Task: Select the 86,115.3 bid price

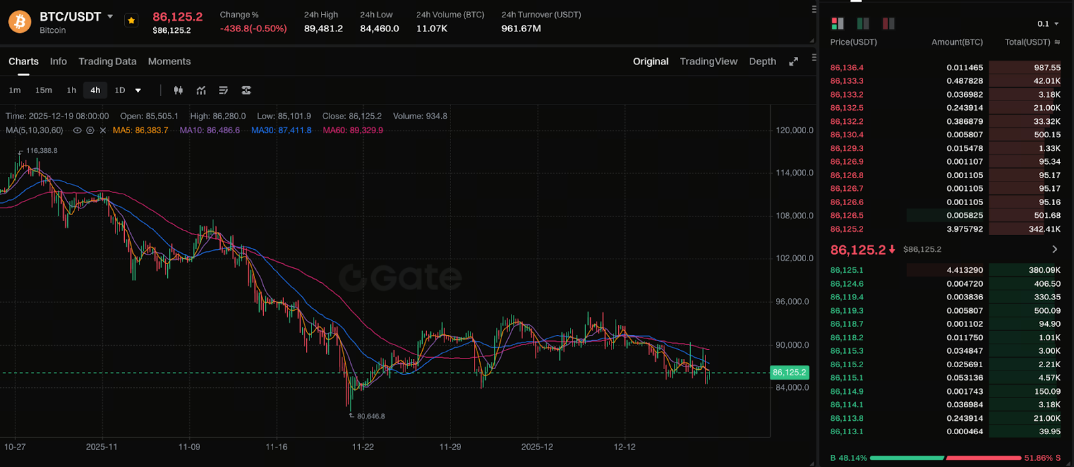Action: pyautogui.click(x=846, y=351)
